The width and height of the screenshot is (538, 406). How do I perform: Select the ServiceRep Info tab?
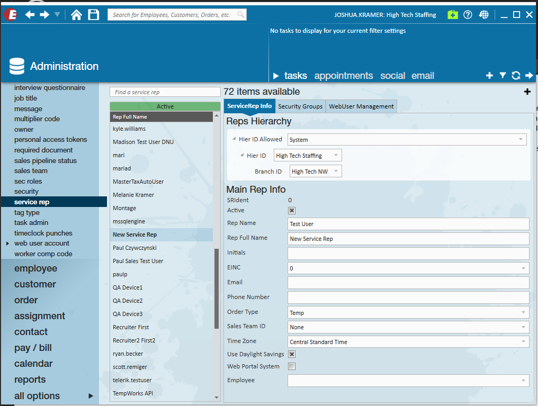click(249, 106)
